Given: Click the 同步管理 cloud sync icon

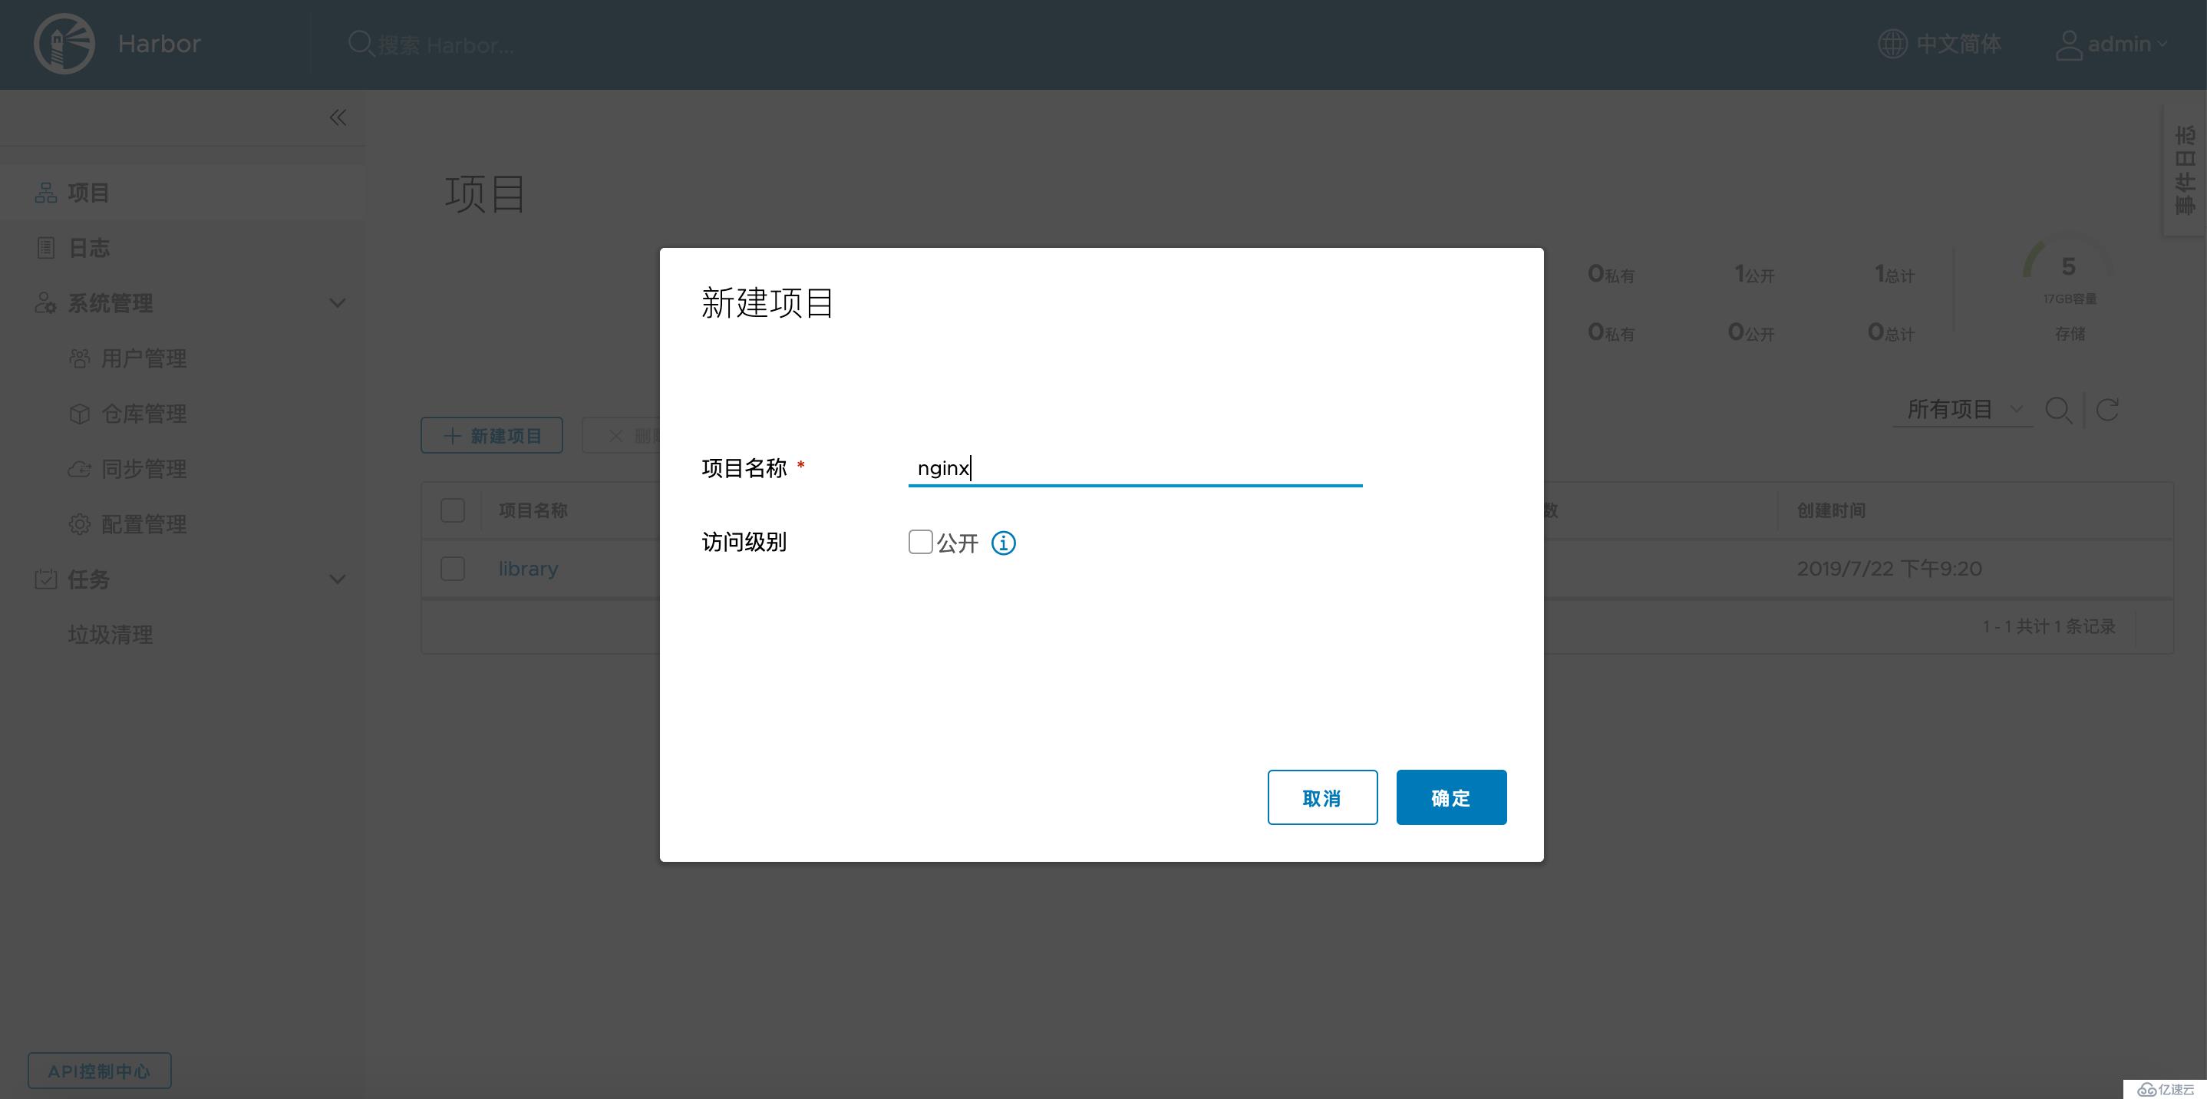Looking at the screenshot, I should [x=80, y=470].
